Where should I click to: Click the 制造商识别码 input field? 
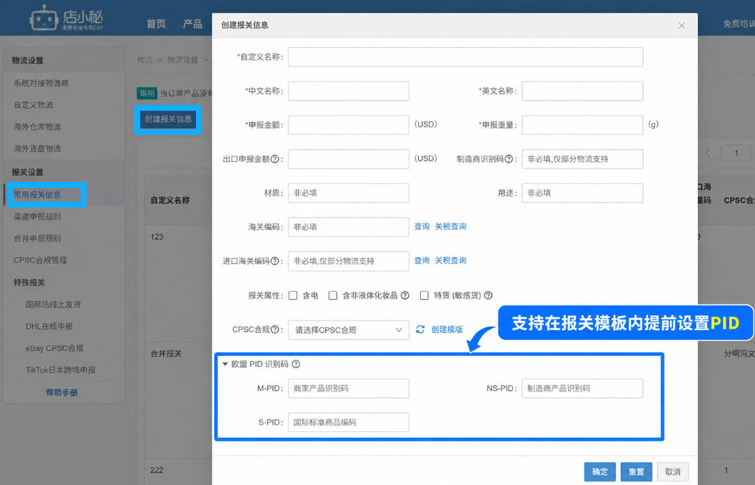pyautogui.click(x=582, y=159)
